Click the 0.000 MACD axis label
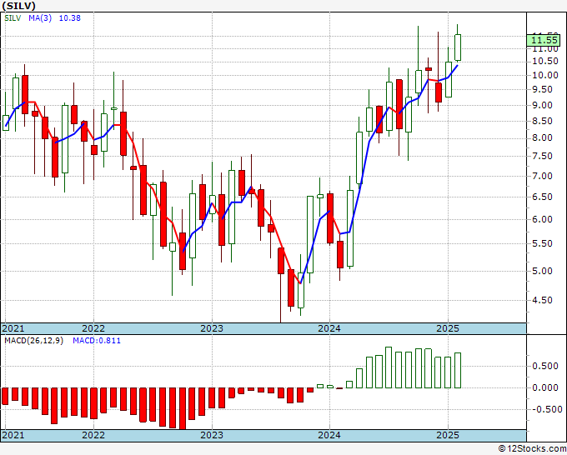 pyautogui.click(x=545, y=387)
